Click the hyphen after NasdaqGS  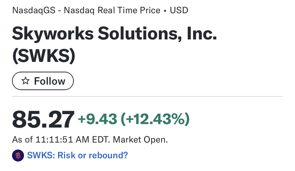[60, 11]
